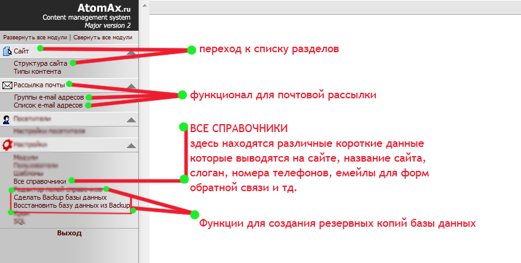The width and height of the screenshot is (521, 263).
Task: Select Восстановить базу данных из Backup
Action: [x=71, y=205]
